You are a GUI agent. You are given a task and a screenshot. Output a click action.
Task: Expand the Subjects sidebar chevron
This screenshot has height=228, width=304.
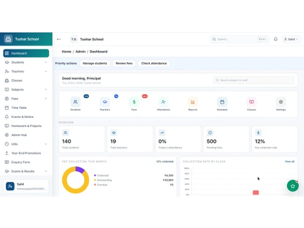coord(46,89)
